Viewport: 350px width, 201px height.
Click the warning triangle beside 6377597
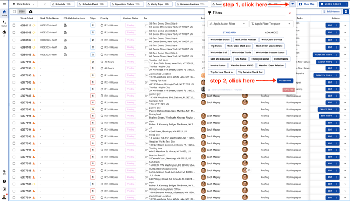34,109
